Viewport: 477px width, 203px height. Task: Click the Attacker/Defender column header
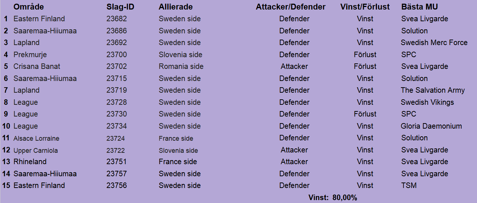291,7
